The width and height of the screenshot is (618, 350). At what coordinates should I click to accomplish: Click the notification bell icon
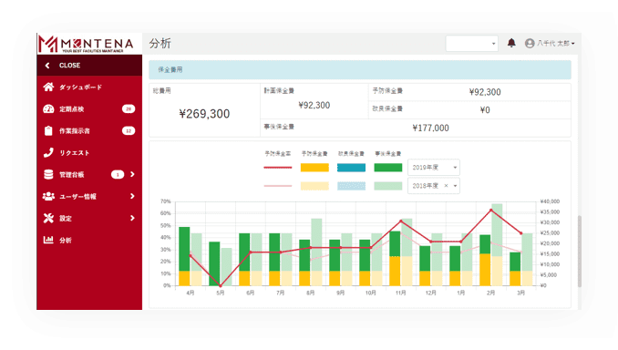pyautogui.click(x=511, y=43)
